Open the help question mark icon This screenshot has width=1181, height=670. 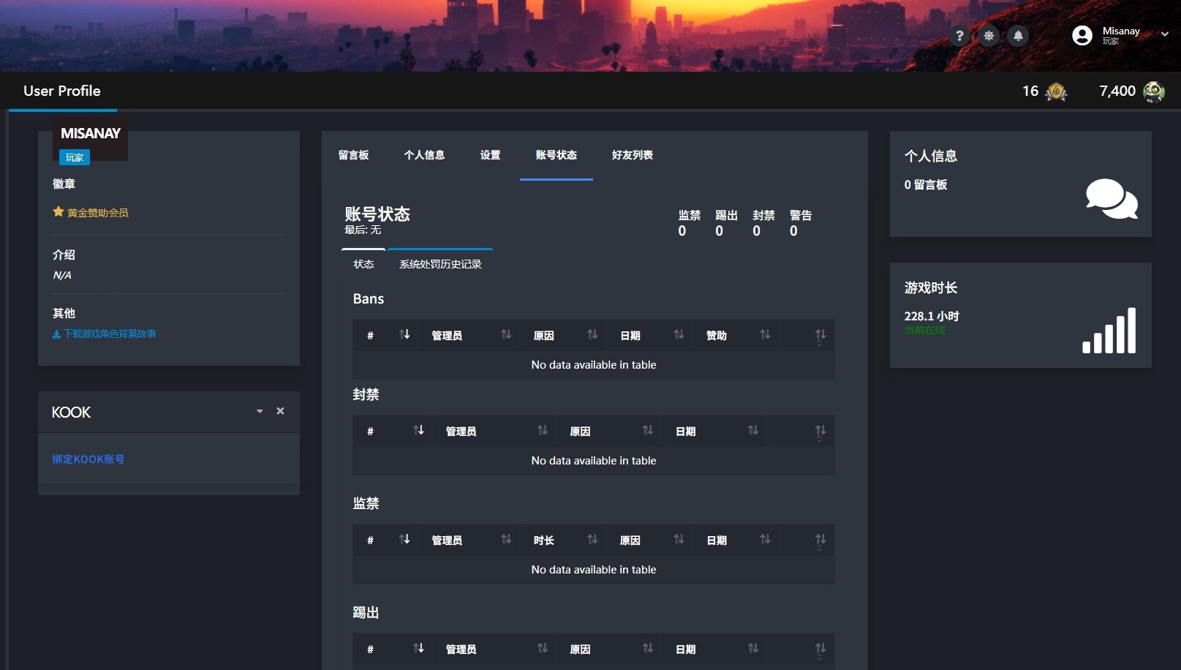tap(959, 35)
